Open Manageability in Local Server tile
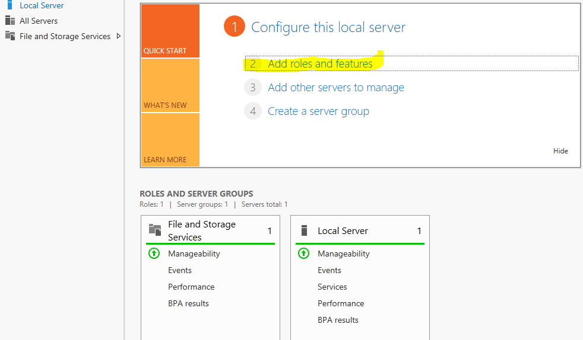Viewport: 583px width, 340px height. [344, 254]
